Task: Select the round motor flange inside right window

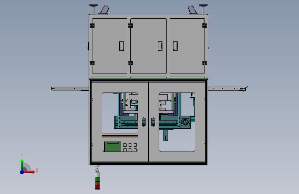Action: tap(185, 122)
